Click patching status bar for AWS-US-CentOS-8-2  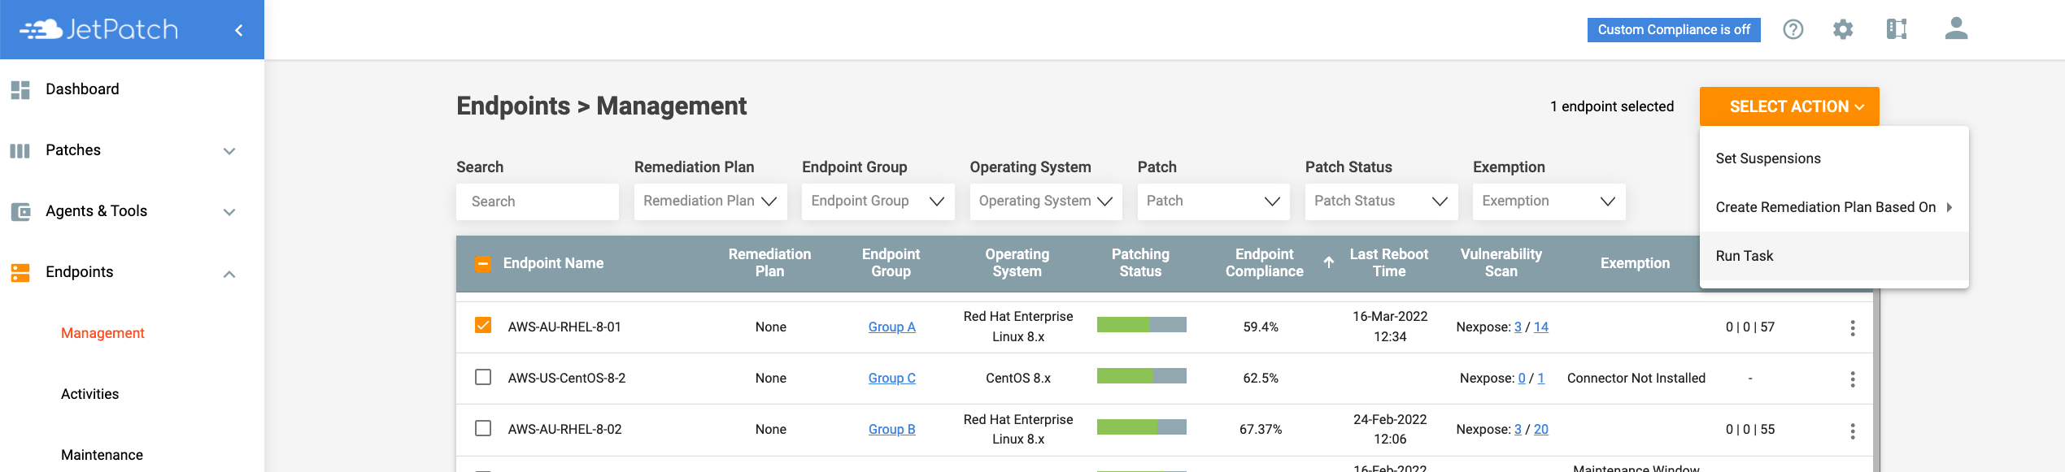pyautogui.click(x=1141, y=376)
